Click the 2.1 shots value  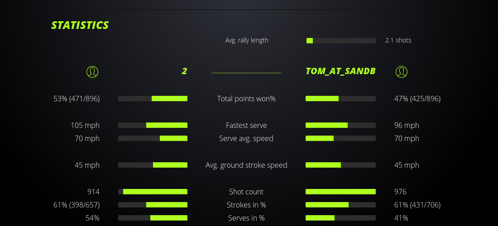[398, 40]
